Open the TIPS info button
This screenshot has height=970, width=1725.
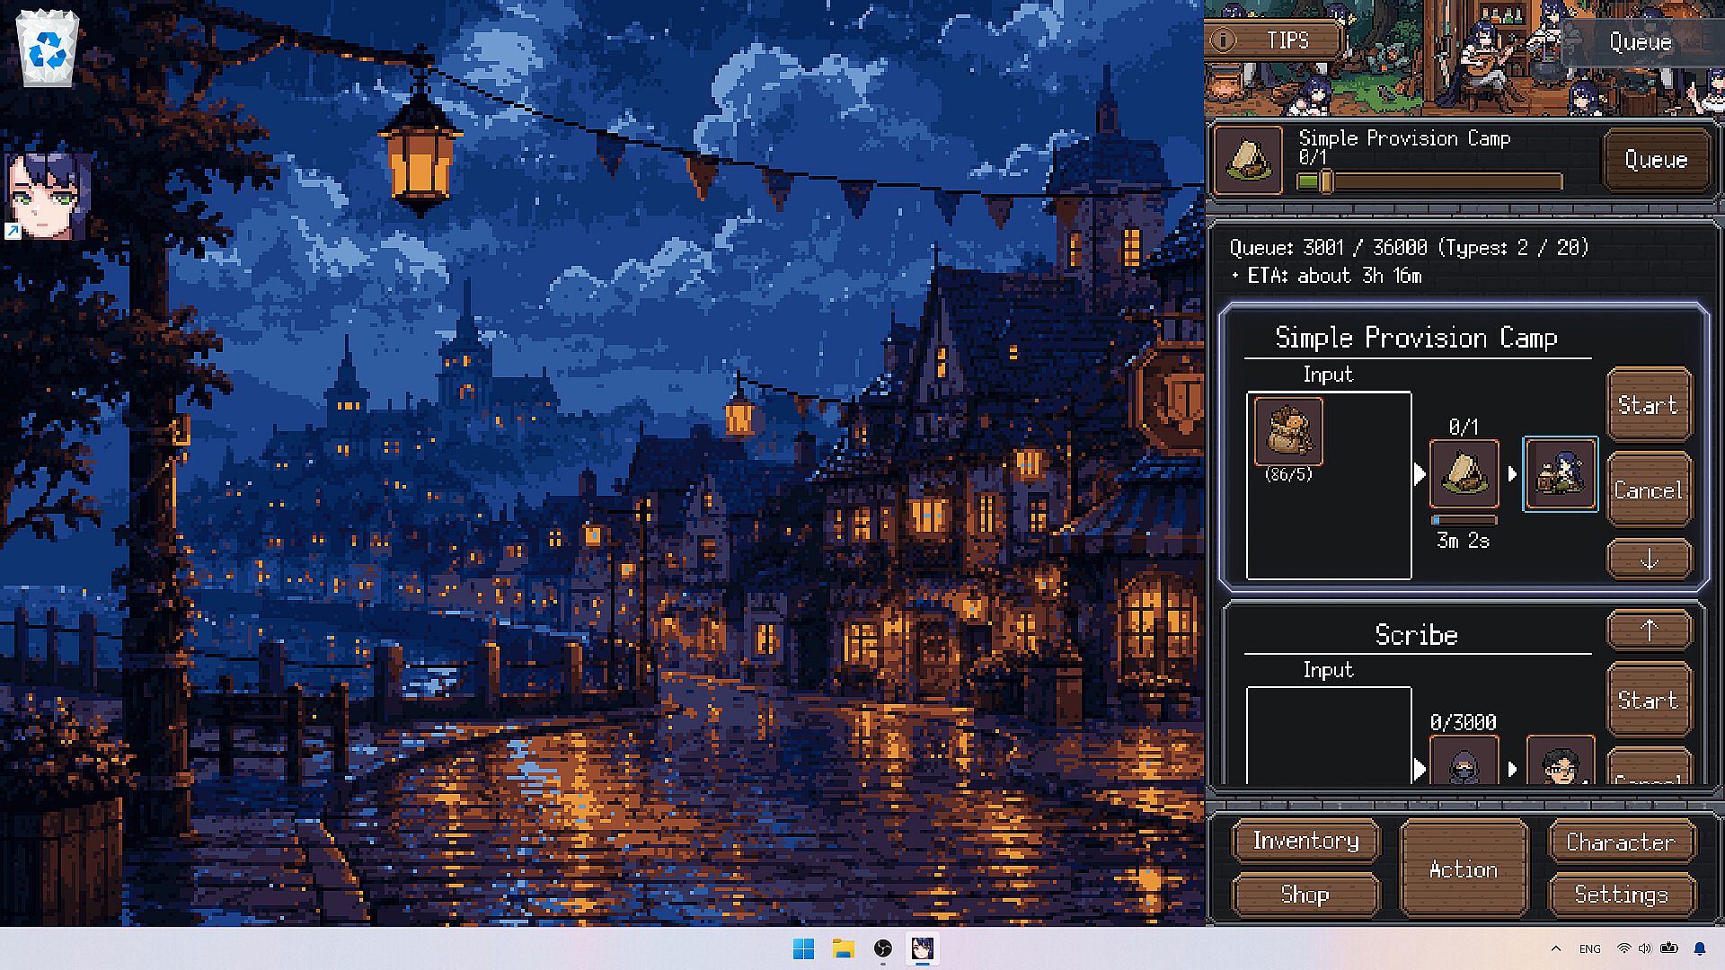point(1273,40)
